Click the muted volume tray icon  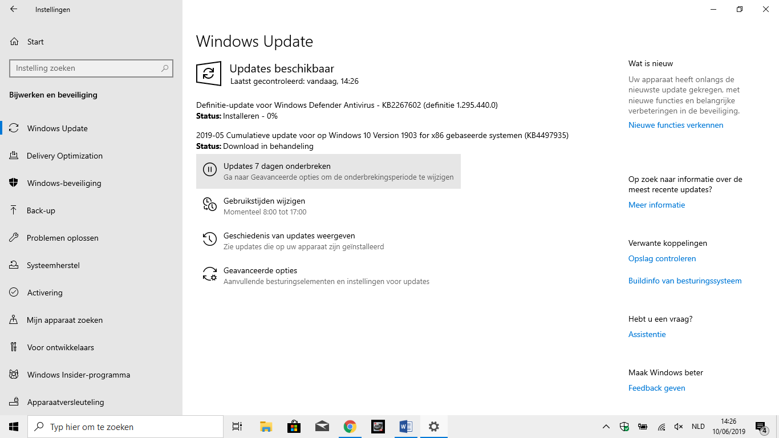click(679, 427)
